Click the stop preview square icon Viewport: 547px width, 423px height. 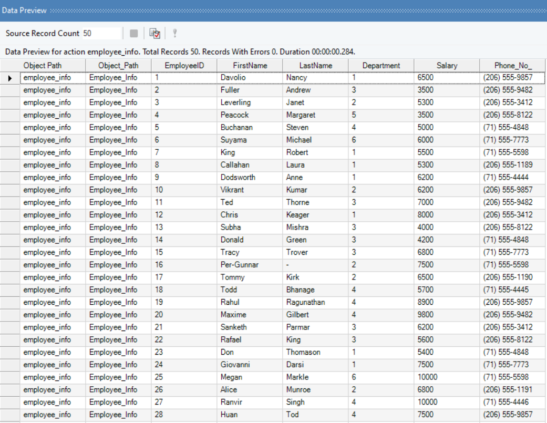pyautogui.click(x=133, y=34)
